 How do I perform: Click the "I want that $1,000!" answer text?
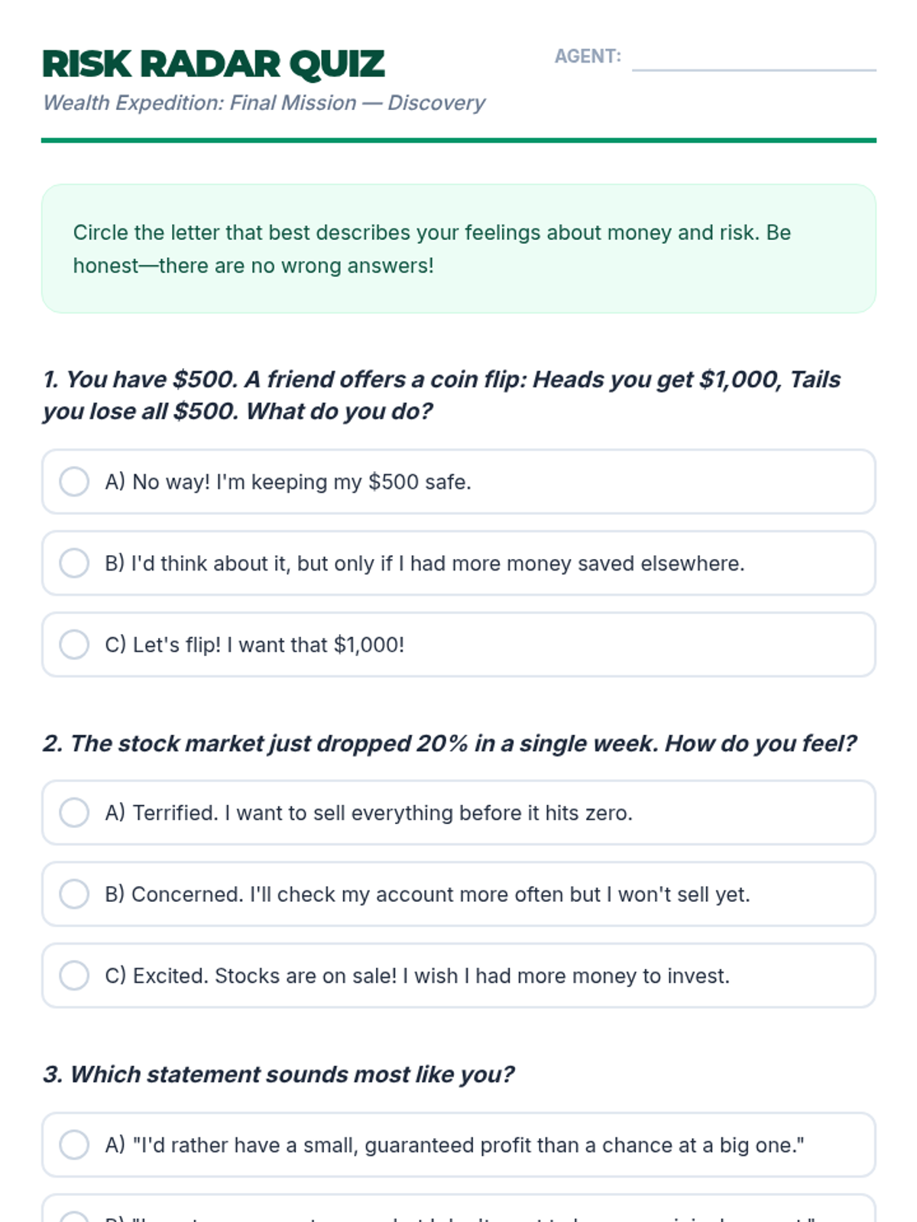(x=321, y=645)
